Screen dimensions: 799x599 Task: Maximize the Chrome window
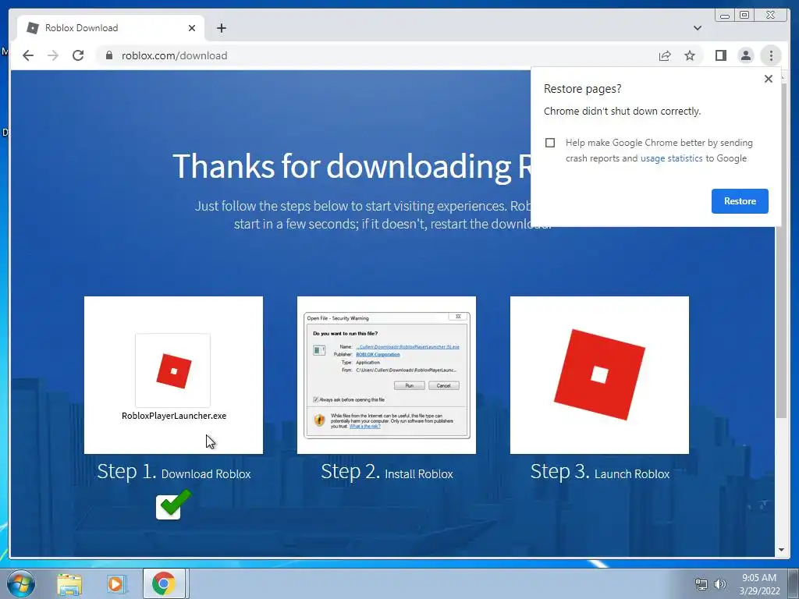(x=744, y=16)
